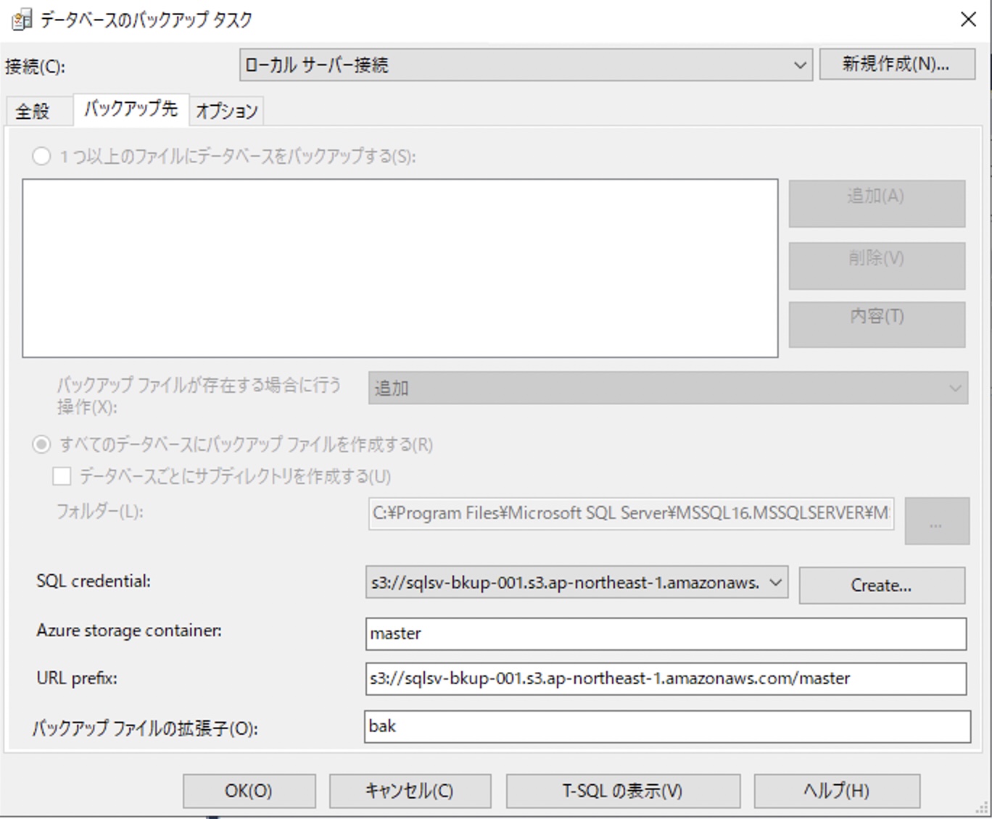Select create backup file for every database radio
The image size is (992, 819).
41,444
